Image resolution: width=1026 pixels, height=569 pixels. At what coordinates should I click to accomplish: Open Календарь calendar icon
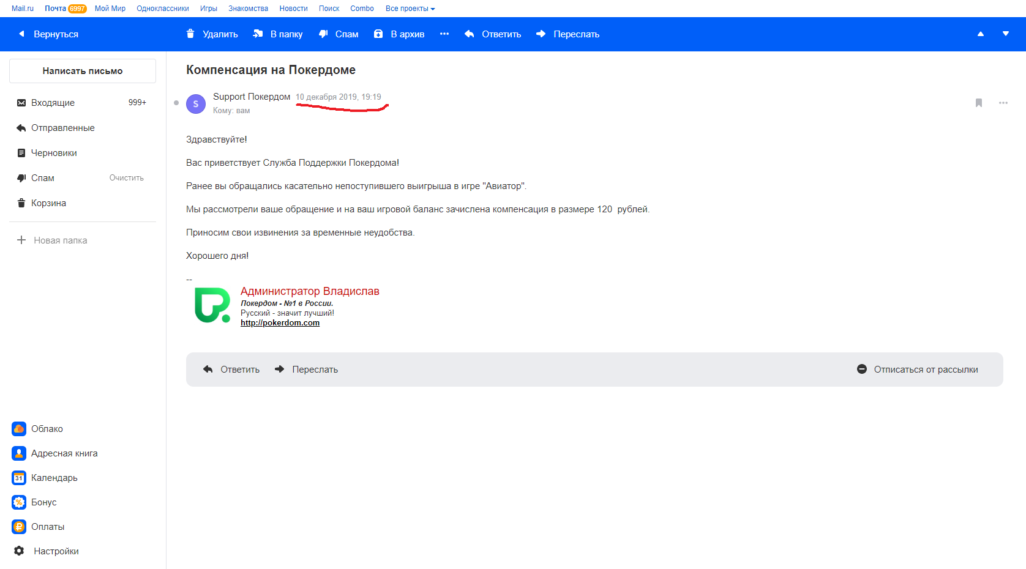[19, 478]
